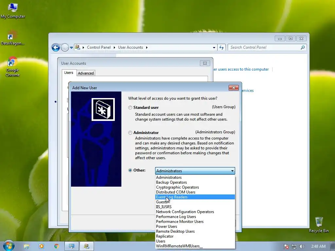Expand arrow after User Accounts breadcrumb
This screenshot has width=335, height=251.
click(147, 47)
